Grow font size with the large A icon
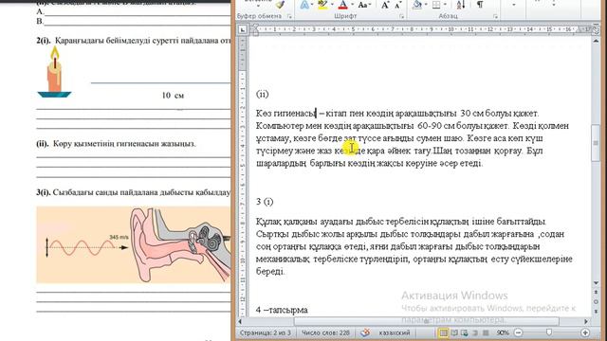 pos(385,5)
